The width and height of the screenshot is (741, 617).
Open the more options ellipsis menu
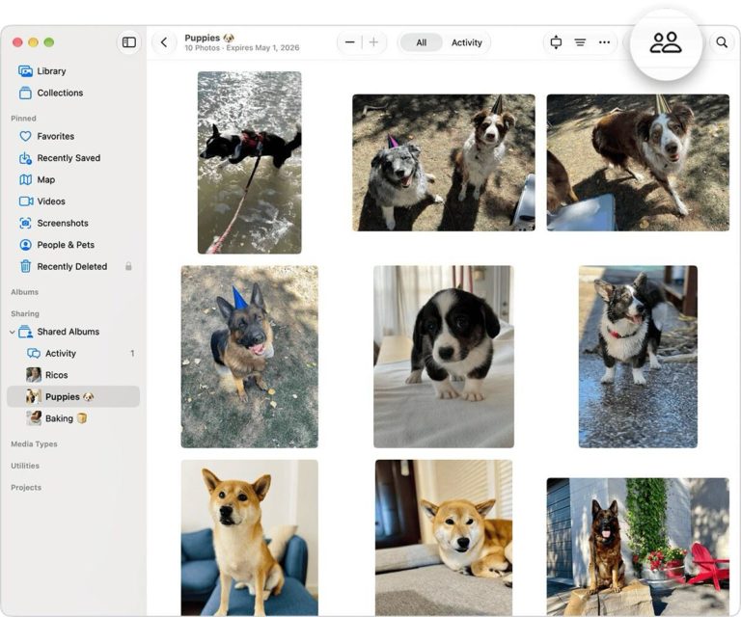click(604, 42)
